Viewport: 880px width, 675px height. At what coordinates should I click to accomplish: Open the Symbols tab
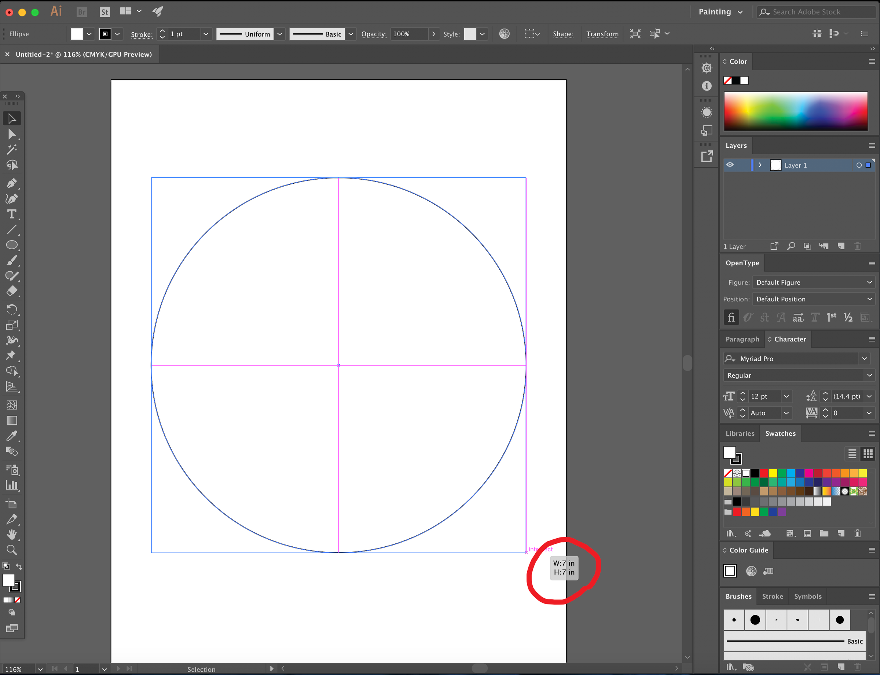(x=808, y=596)
